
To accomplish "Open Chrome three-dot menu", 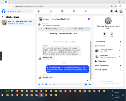I will click(x=124, y=6).
